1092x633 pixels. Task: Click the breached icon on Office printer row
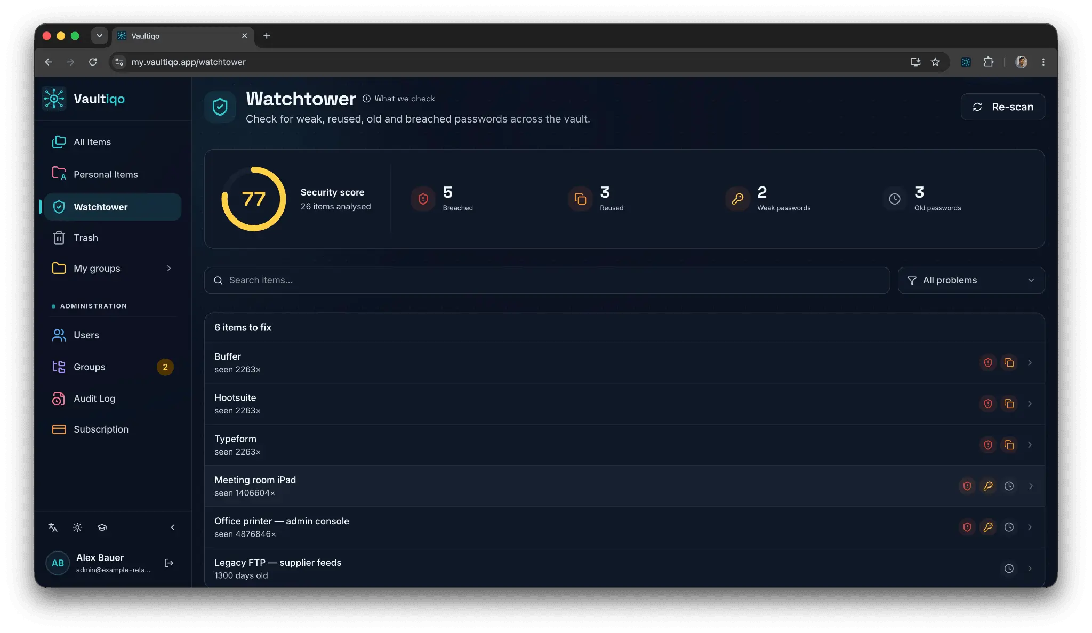click(967, 527)
